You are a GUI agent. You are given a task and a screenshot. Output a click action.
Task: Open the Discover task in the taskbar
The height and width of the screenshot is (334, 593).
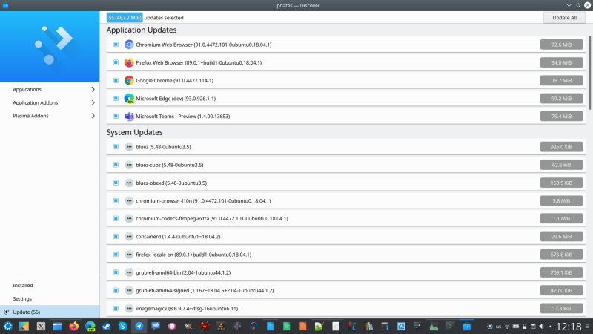pos(467,326)
